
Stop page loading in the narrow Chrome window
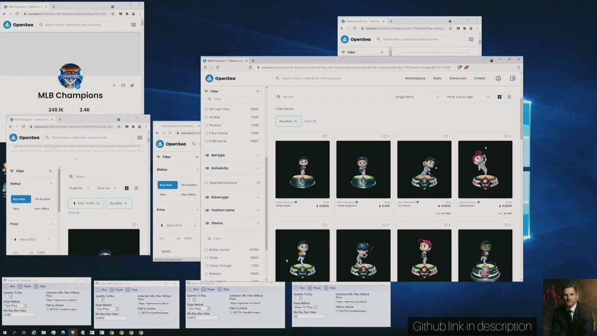click(169, 133)
